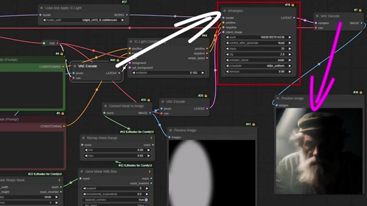
Task: Click the fox badge beside #41 Preview Image
Action: coord(253,124)
